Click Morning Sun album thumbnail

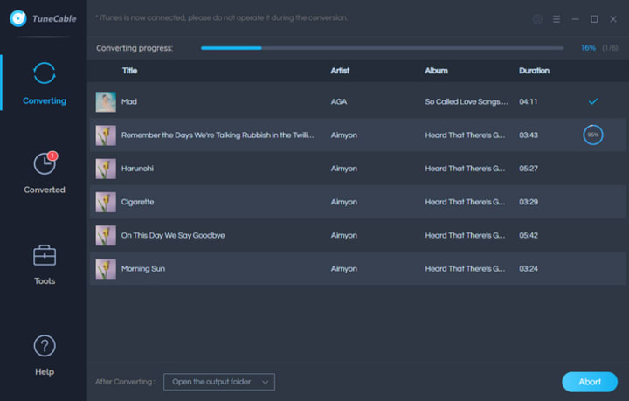click(x=106, y=269)
